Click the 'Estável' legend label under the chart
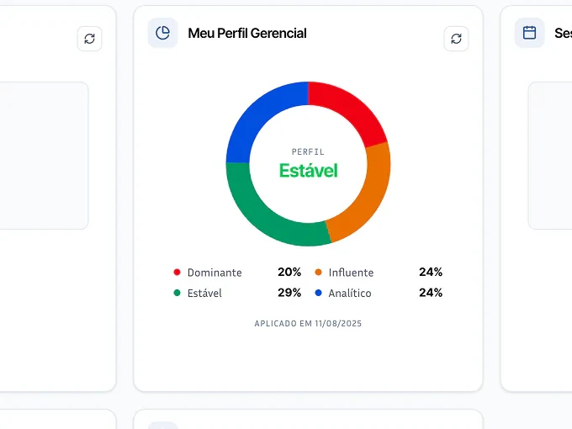Viewport: 572px width, 429px height. tap(204, 293)
